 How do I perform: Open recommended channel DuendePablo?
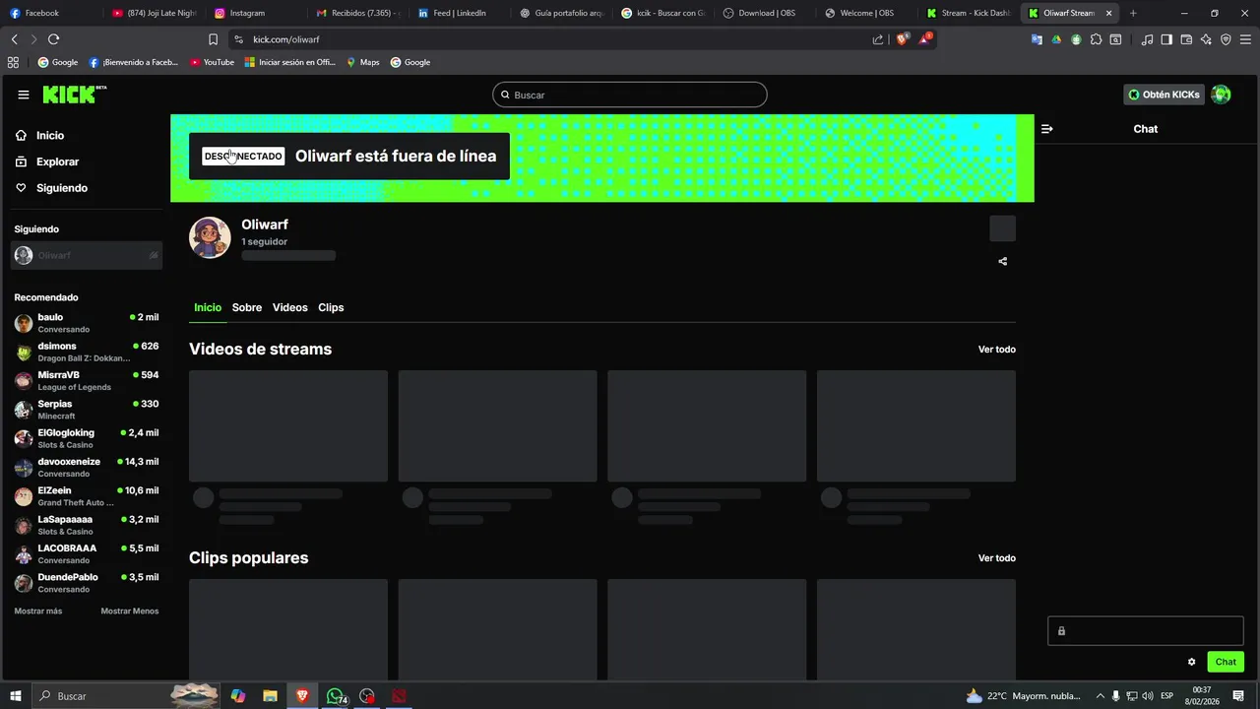(87, 582)
